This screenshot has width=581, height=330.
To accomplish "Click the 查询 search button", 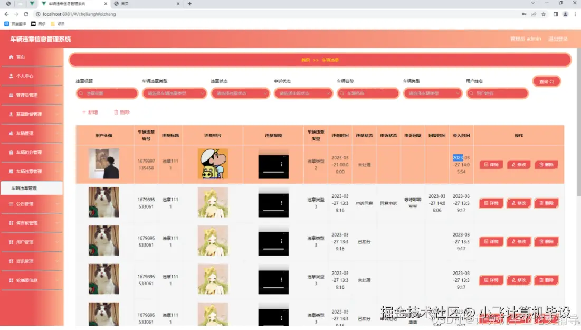I will (x=547, y=81).
